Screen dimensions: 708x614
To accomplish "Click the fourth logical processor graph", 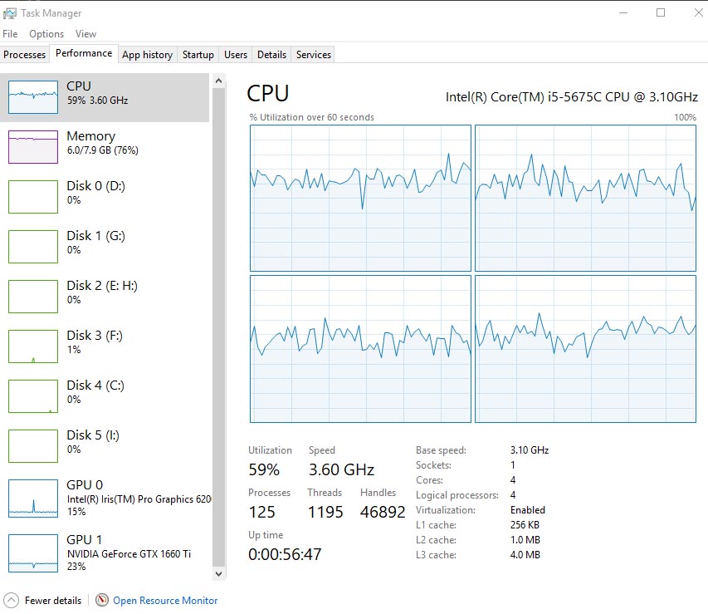I will 585,349.
